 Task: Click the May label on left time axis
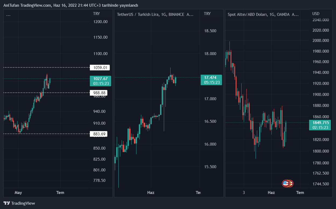(18, 192)
